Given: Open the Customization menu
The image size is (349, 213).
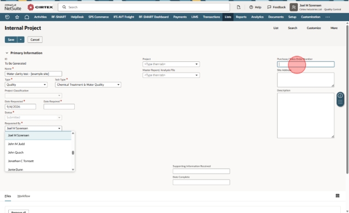Looking at the screenshot, I should [x=311, y=17].
